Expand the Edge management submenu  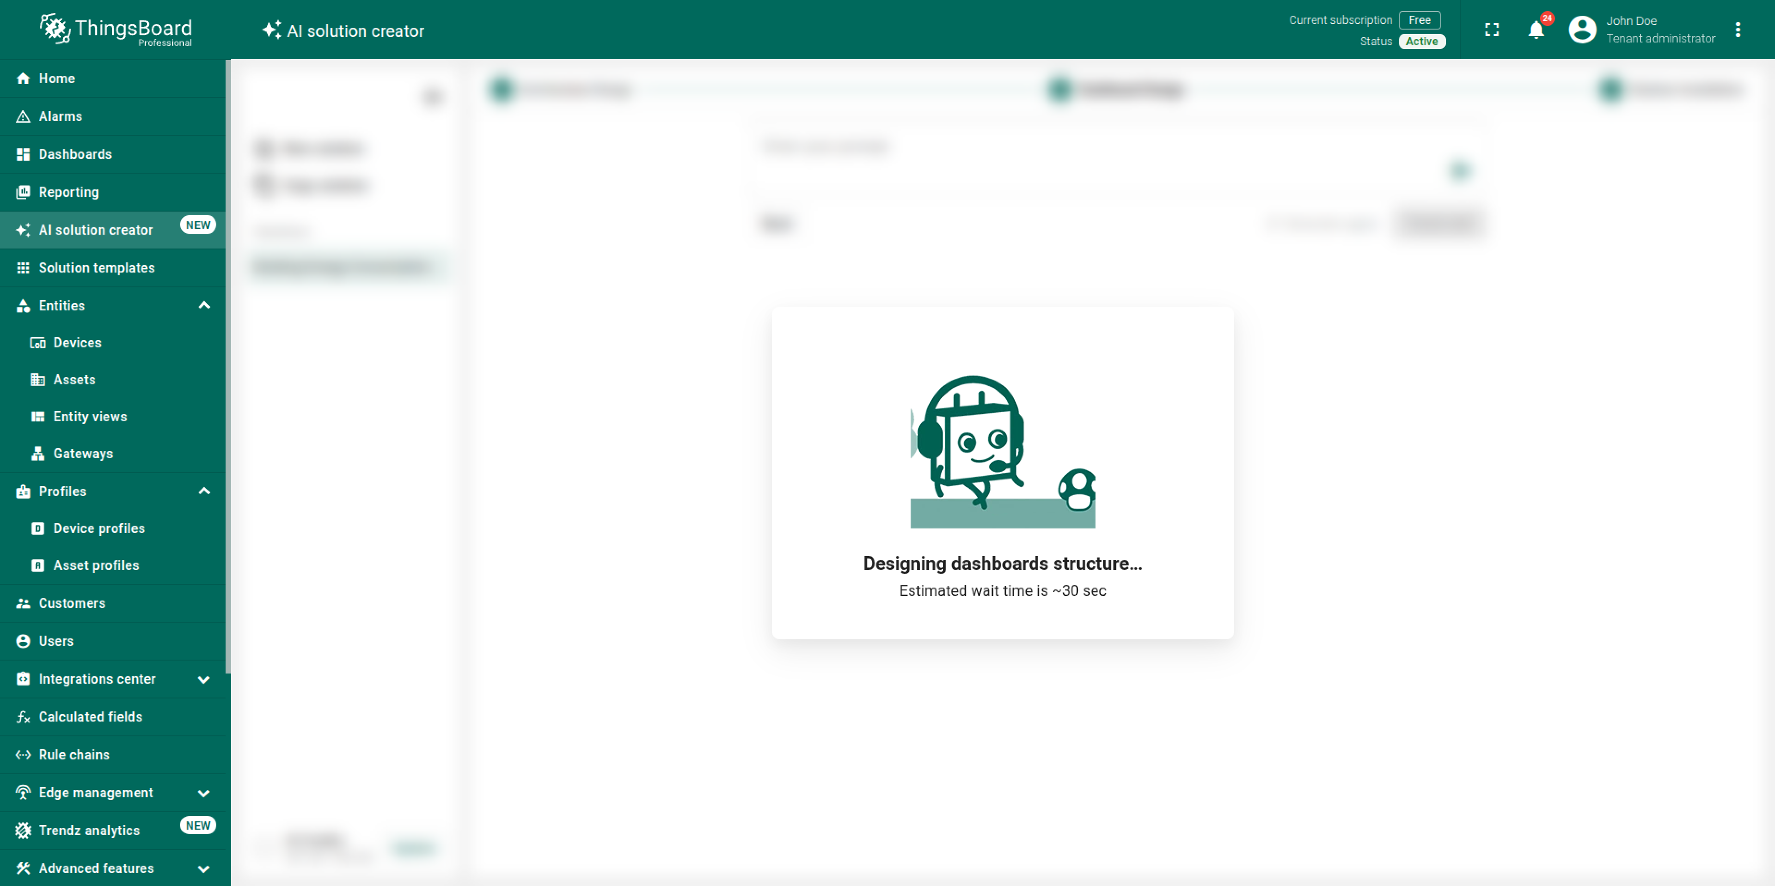click(204, 793)
